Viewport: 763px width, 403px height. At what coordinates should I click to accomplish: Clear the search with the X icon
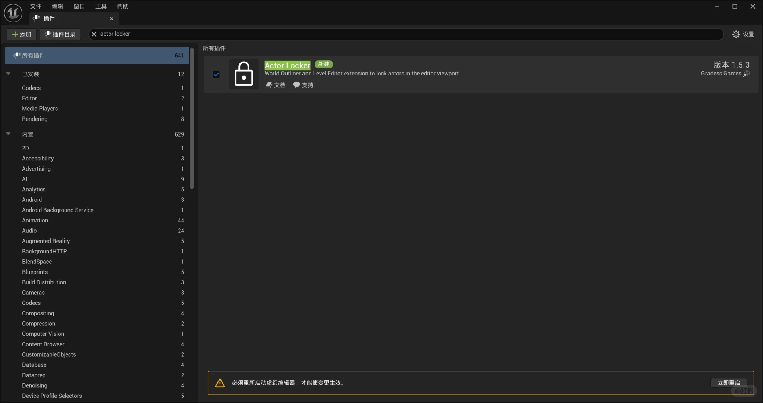pyautogui.click(x=94, y=34)
